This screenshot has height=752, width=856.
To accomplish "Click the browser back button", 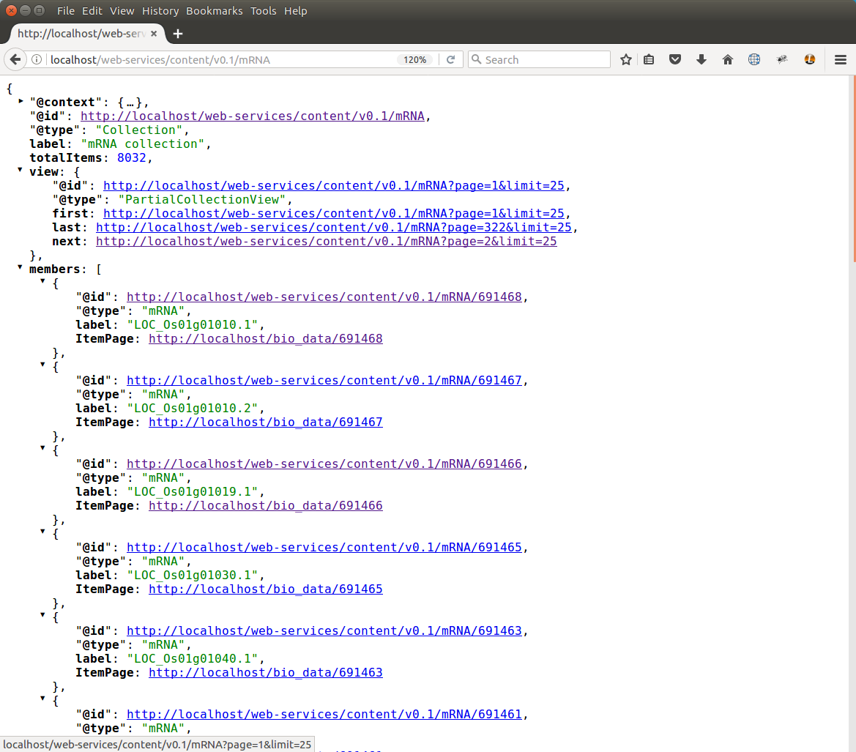I will coord(15,59).
